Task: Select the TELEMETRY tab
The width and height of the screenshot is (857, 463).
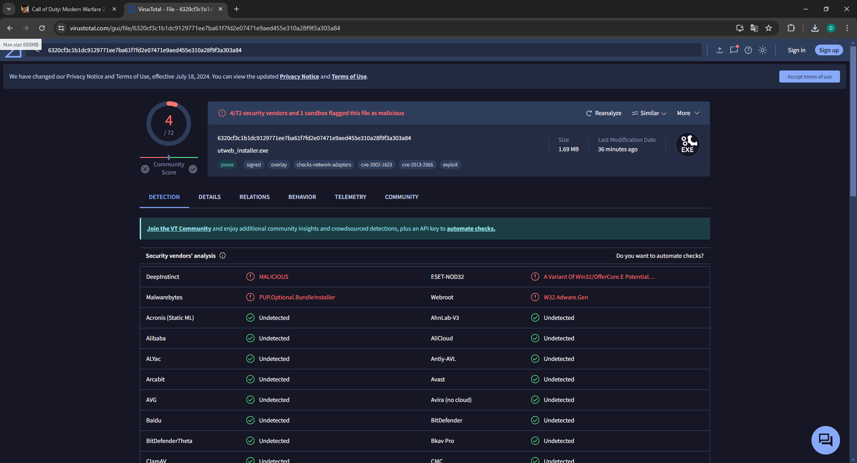Action: (x=350, y=197)
